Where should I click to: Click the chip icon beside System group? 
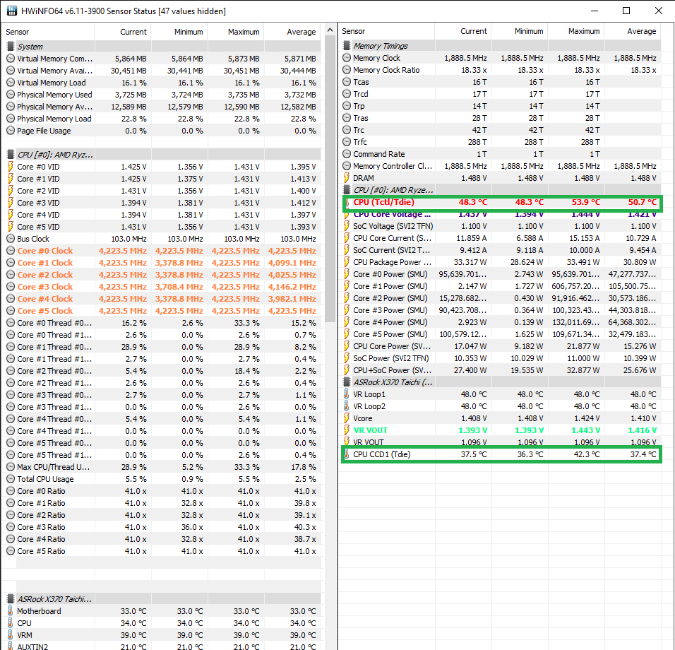(x=11, y=46)
